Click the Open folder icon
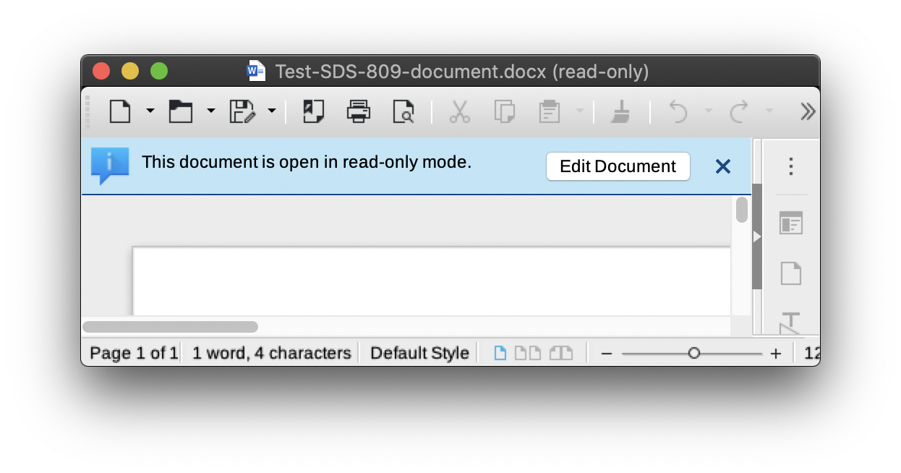 181,111
